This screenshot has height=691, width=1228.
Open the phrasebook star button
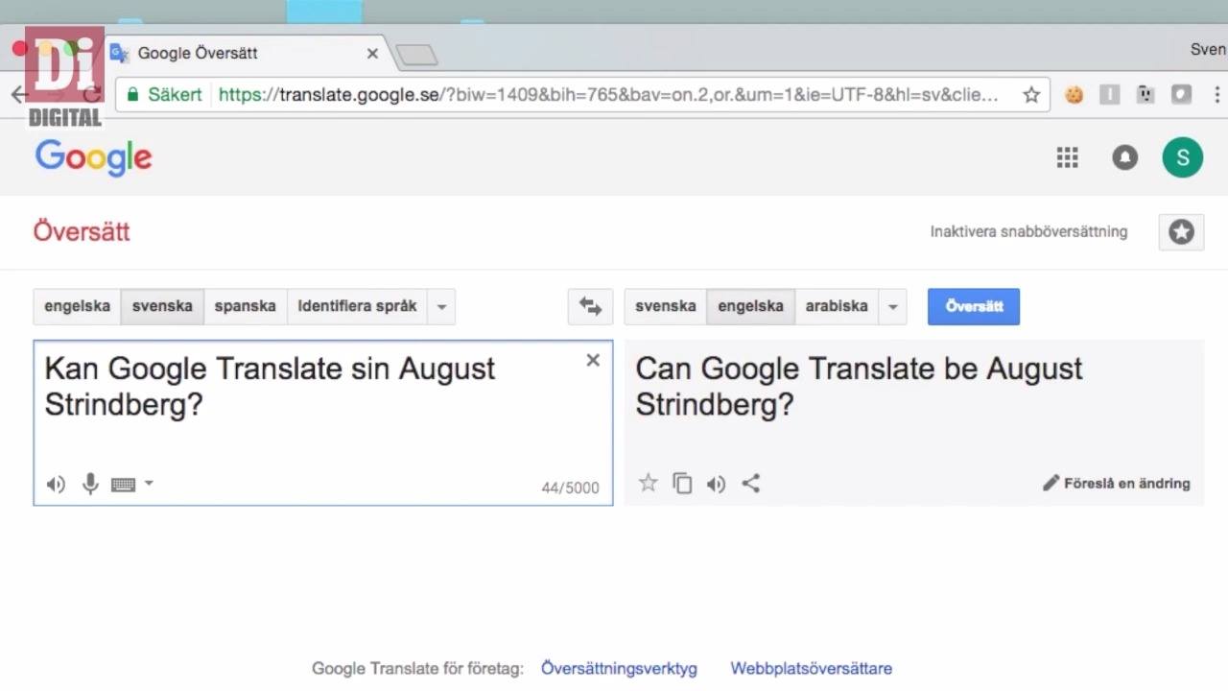tap(1181, 232)
